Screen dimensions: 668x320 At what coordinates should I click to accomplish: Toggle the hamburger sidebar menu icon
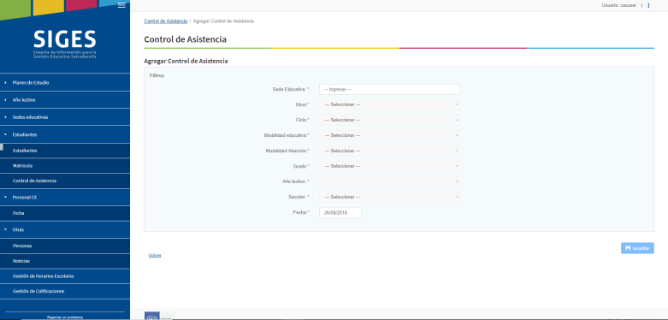pyautogui.click(x=121, y=4)
